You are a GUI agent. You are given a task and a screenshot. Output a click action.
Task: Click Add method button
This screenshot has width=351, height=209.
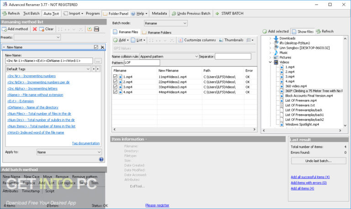pos(15,29)
